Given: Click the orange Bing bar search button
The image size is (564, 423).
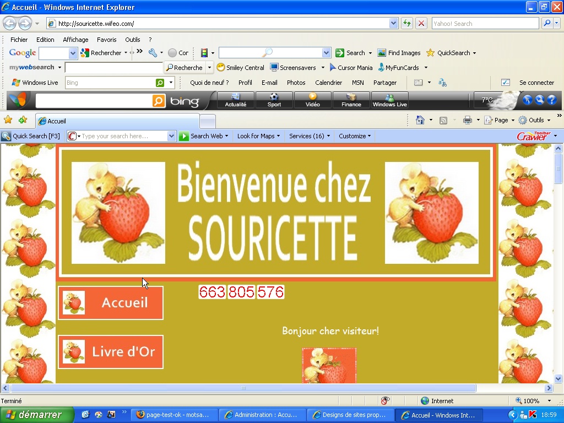Looking at the screenshot, I should click(x=159, y=101).
